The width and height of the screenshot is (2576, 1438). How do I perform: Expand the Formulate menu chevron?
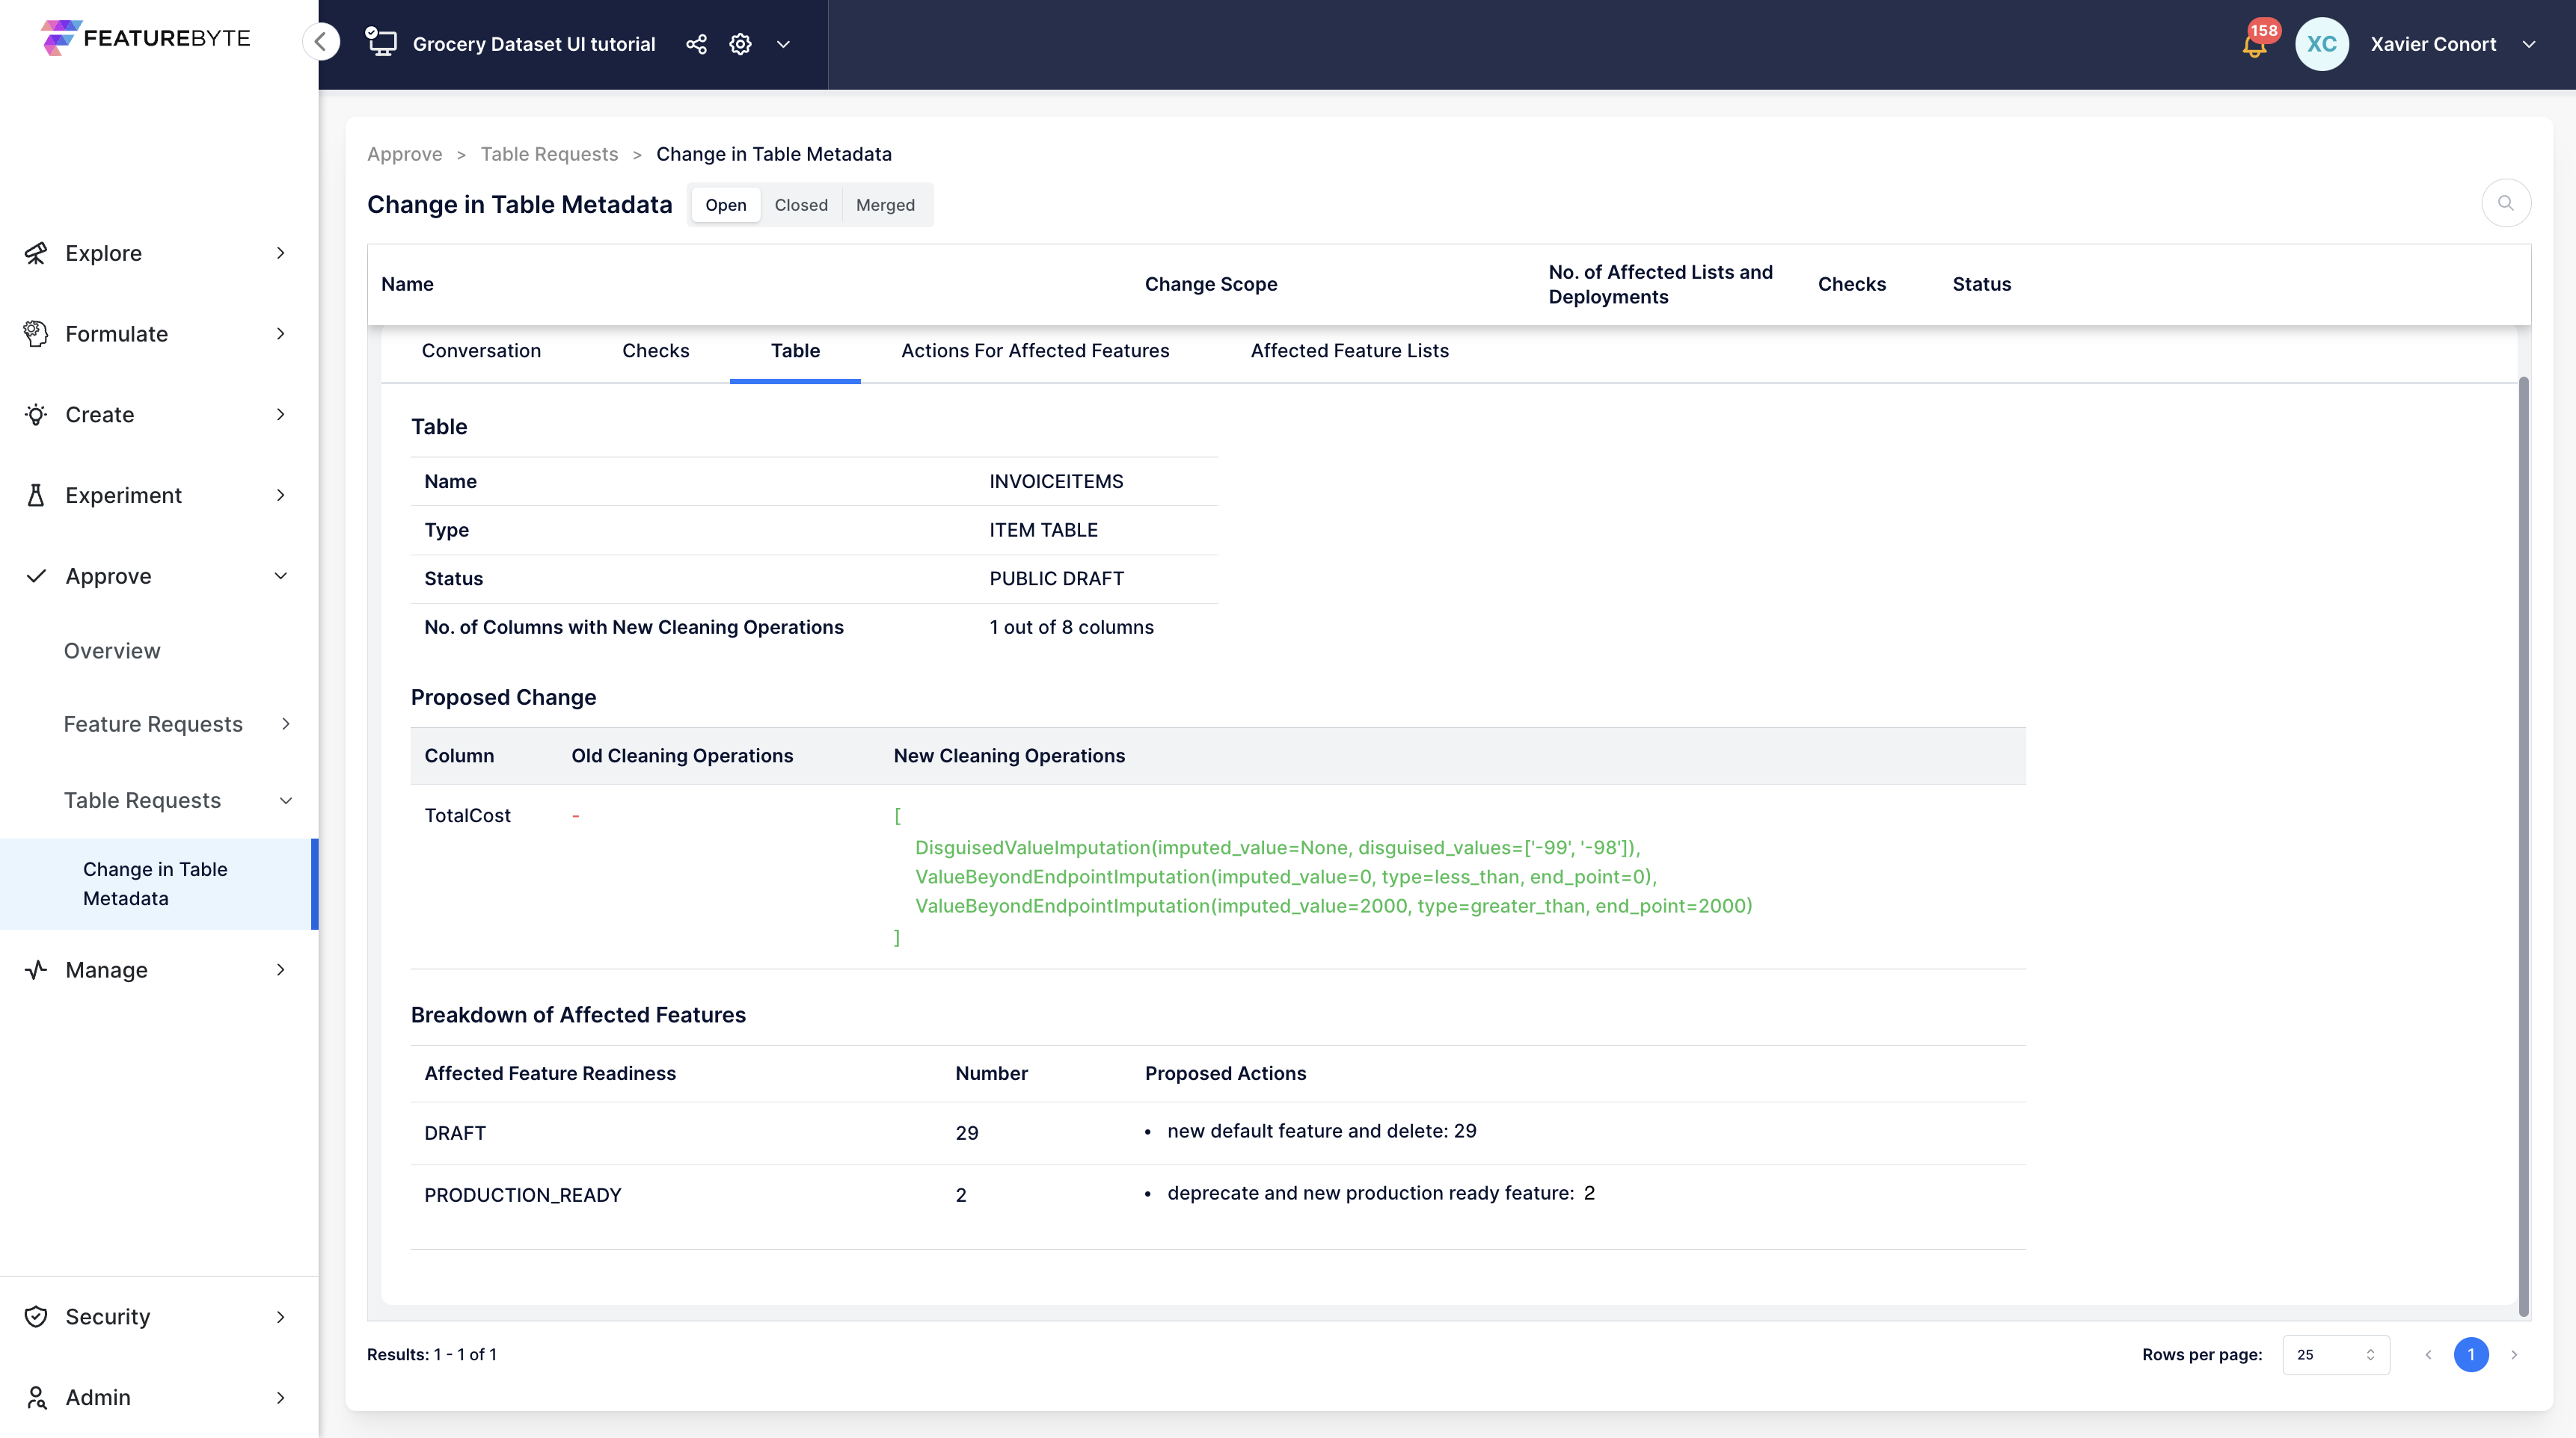[x=281, y=334]
